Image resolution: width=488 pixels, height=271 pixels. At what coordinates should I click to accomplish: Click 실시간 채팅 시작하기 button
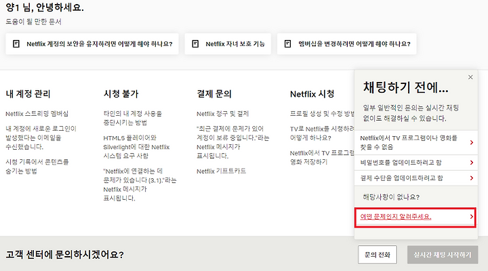coord(442,255)
